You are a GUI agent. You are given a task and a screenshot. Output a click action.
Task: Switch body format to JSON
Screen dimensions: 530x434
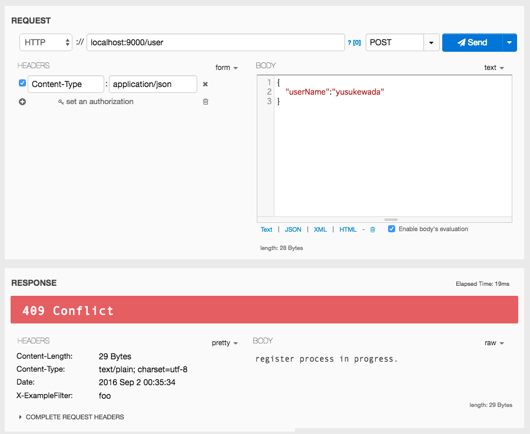(x=293, y=229)
